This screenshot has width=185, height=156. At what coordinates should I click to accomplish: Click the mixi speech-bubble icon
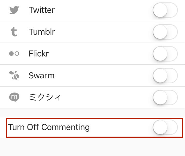(x=14, y=97)
